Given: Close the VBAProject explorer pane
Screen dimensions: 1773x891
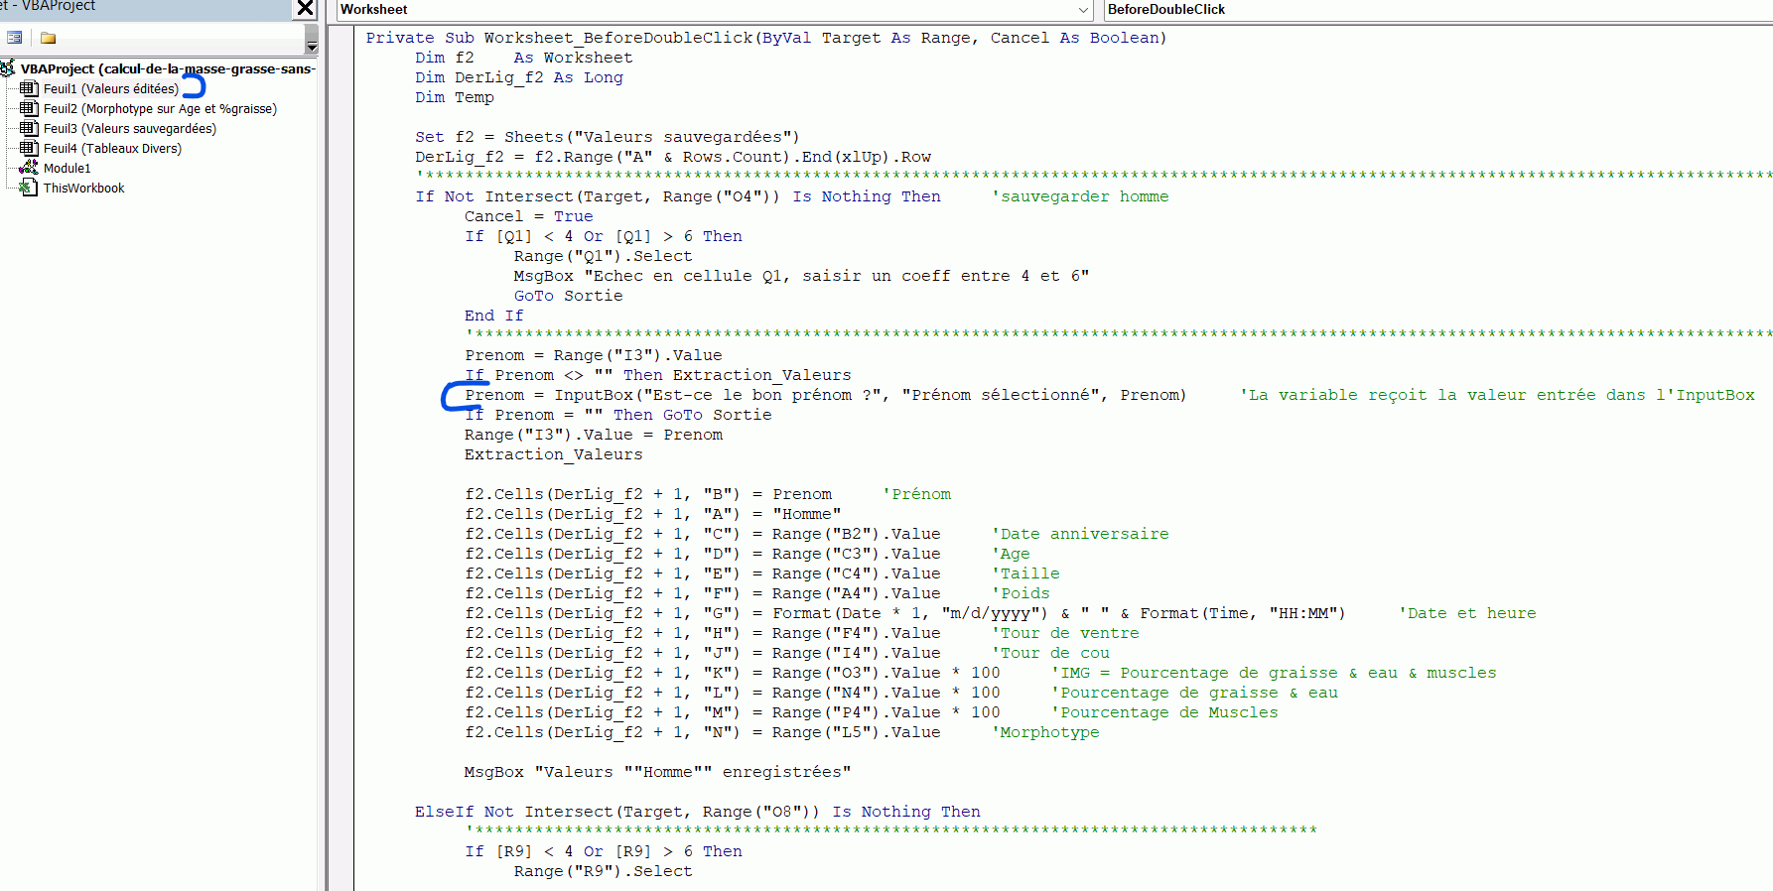Looking at the screenshot, I should (305, 9).
